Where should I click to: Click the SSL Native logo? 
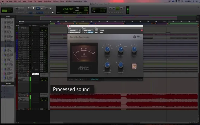click(137, 37)
